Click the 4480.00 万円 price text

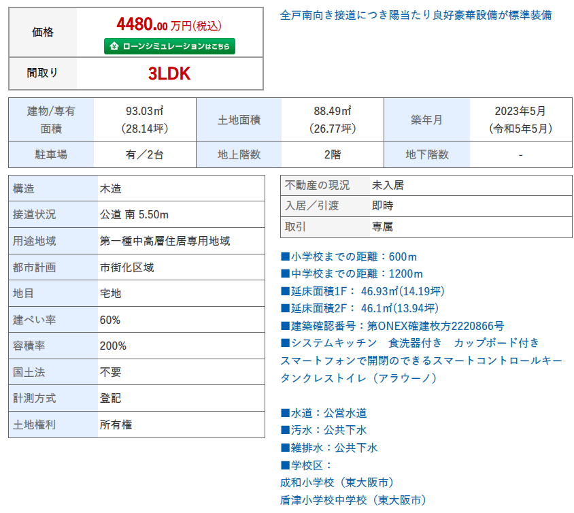pyautogui.click(x=169, y=26)
